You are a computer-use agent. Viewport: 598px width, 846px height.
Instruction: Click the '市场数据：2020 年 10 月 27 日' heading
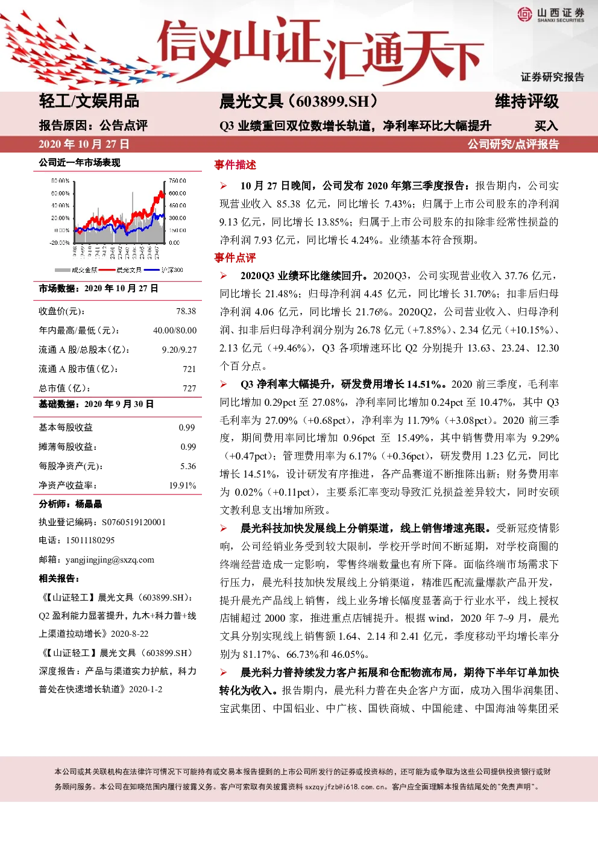point(98,288)
